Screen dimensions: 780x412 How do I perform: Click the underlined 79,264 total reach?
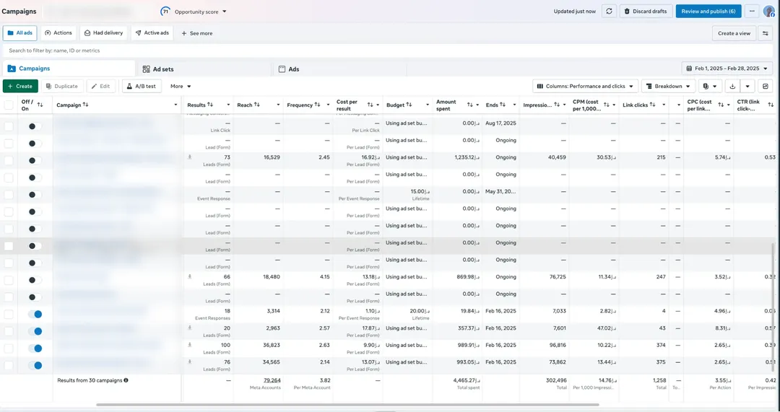pyautogui.click(x=272, y=380)
